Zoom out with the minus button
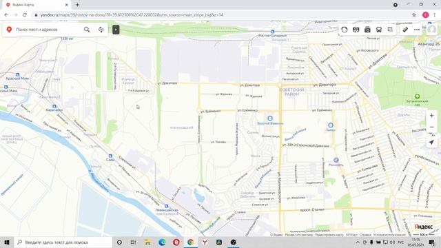 pos(432,127)
